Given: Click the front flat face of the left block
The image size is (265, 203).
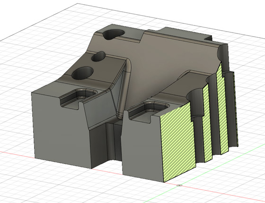Looking at the screenshot, I should click(x=62, y=132).
